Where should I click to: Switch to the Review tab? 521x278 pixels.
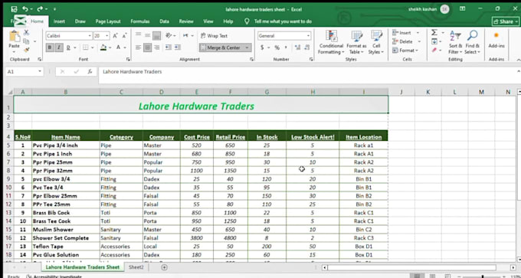point(186,21)
